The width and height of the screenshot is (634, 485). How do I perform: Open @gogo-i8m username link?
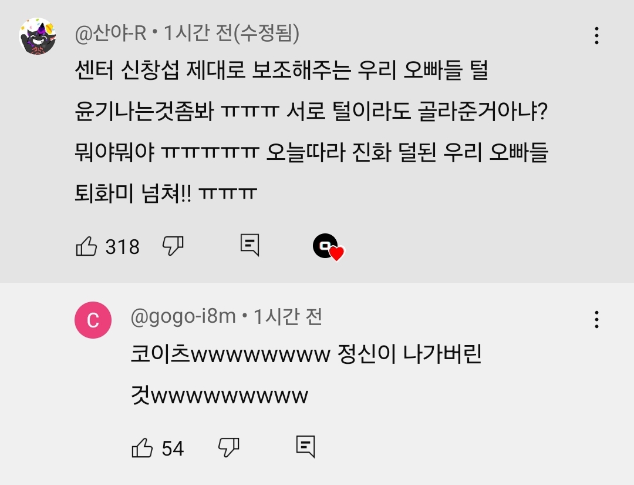pyautogui.click(x=183, y=317)
